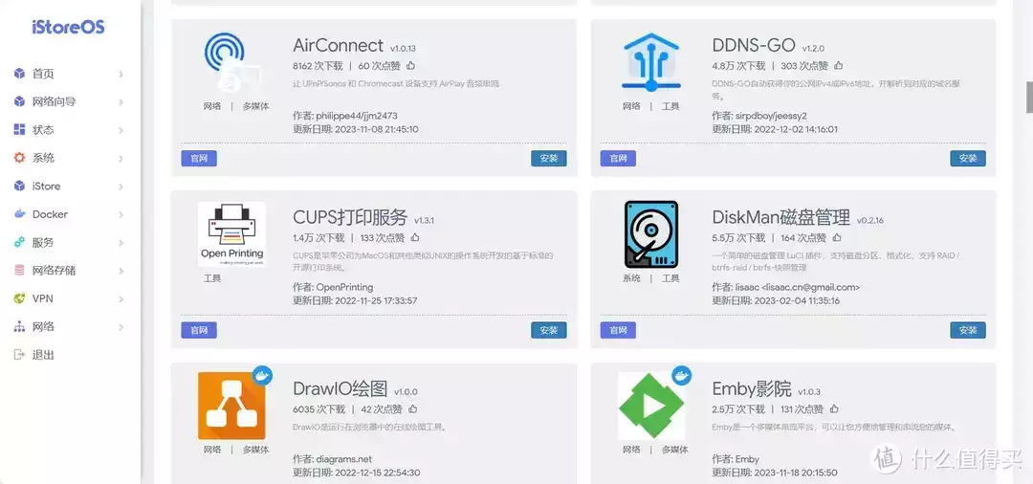1033x484 pixels.
Task: Click the 网络 topology sidebar icon
Action: [19, 326]
